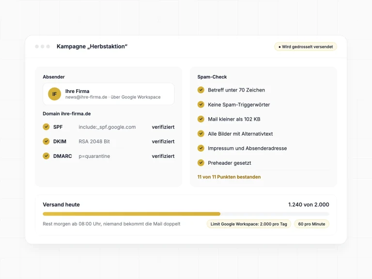Click the Wird gedrosselt versendet status badge
Image resolution: width=372 pixels, height=279 pixels.
pyautogui.click(x=306, y=46)
